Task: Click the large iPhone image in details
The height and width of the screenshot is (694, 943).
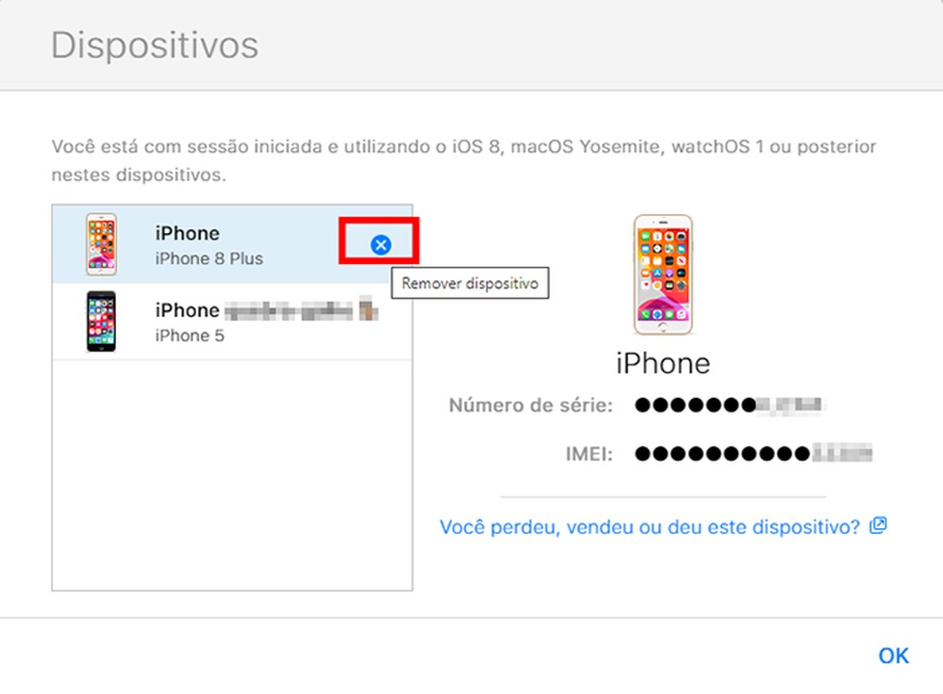Action: tap(663, 274)
